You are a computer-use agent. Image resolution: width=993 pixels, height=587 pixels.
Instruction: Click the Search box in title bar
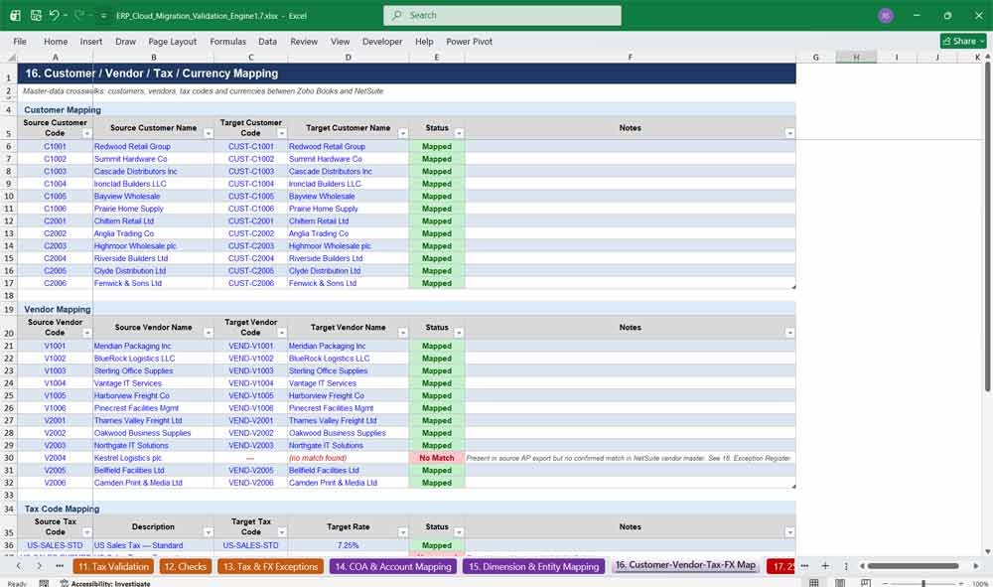(502, 15)
